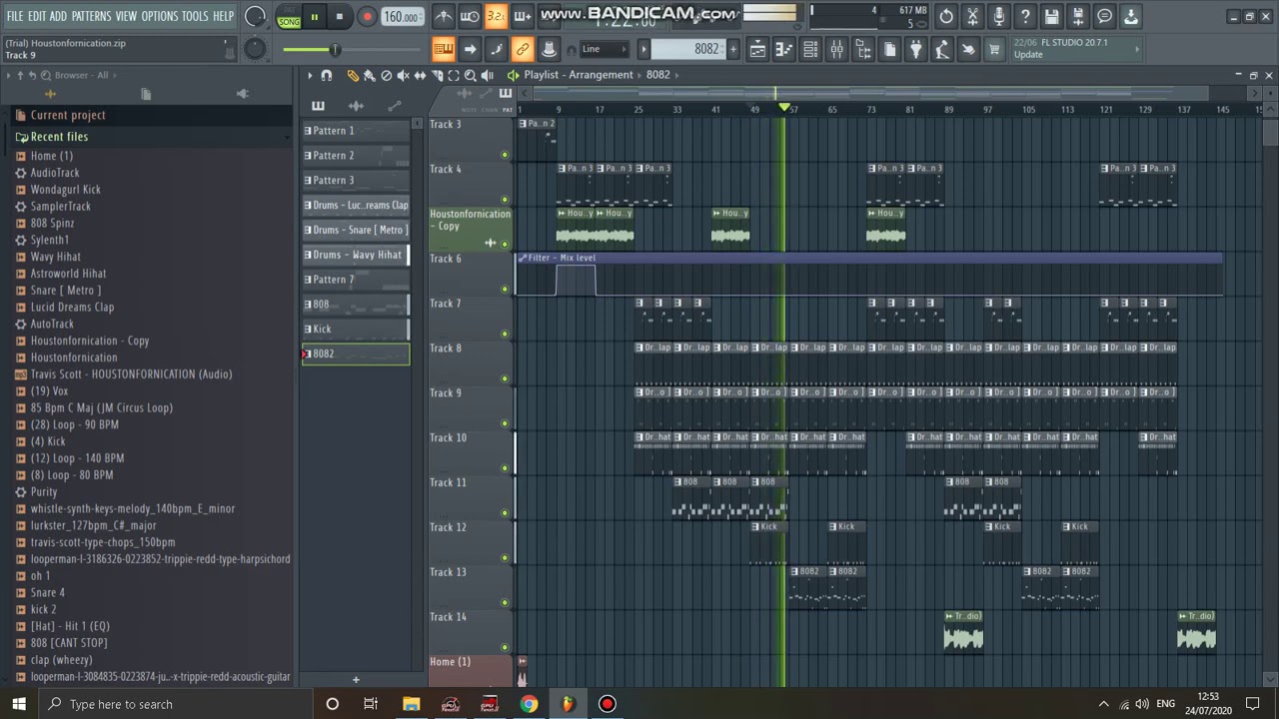Open the browser options arrow menu

pos(8,76)
